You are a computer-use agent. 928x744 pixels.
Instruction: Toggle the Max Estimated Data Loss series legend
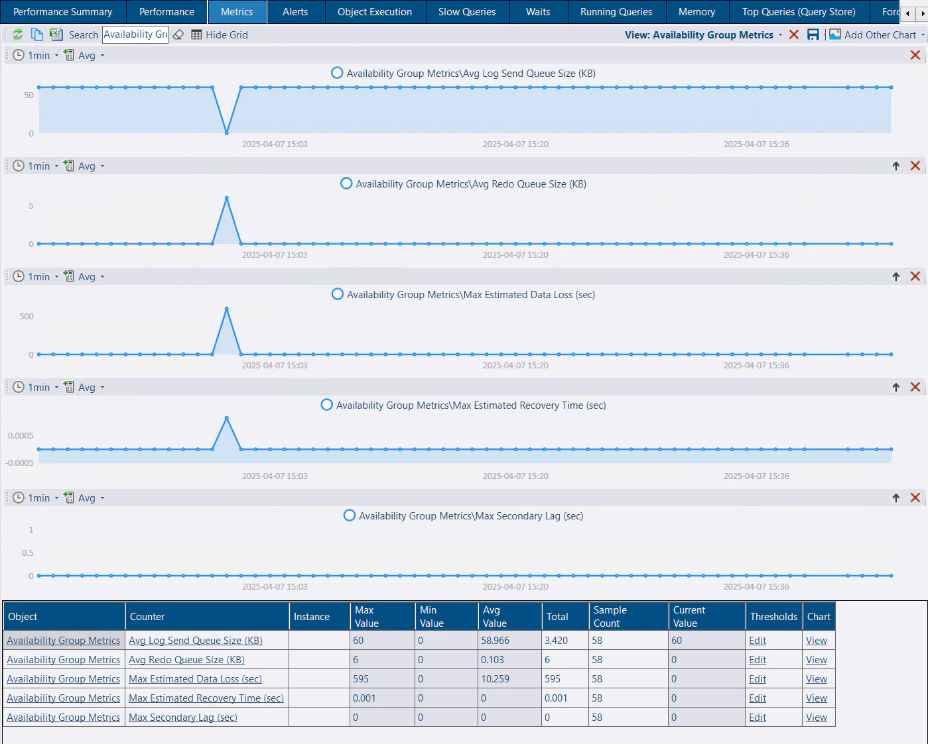[x=337, y=294]
